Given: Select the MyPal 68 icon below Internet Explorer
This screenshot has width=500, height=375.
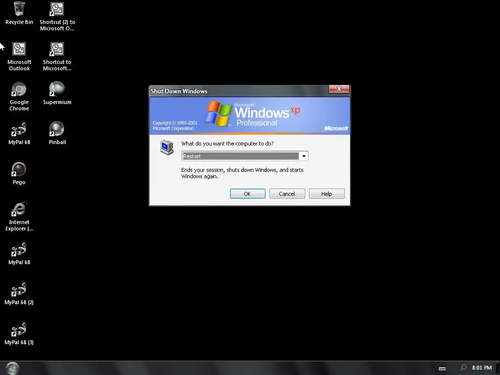Looking at the screenshot, I should coord(19,253).
